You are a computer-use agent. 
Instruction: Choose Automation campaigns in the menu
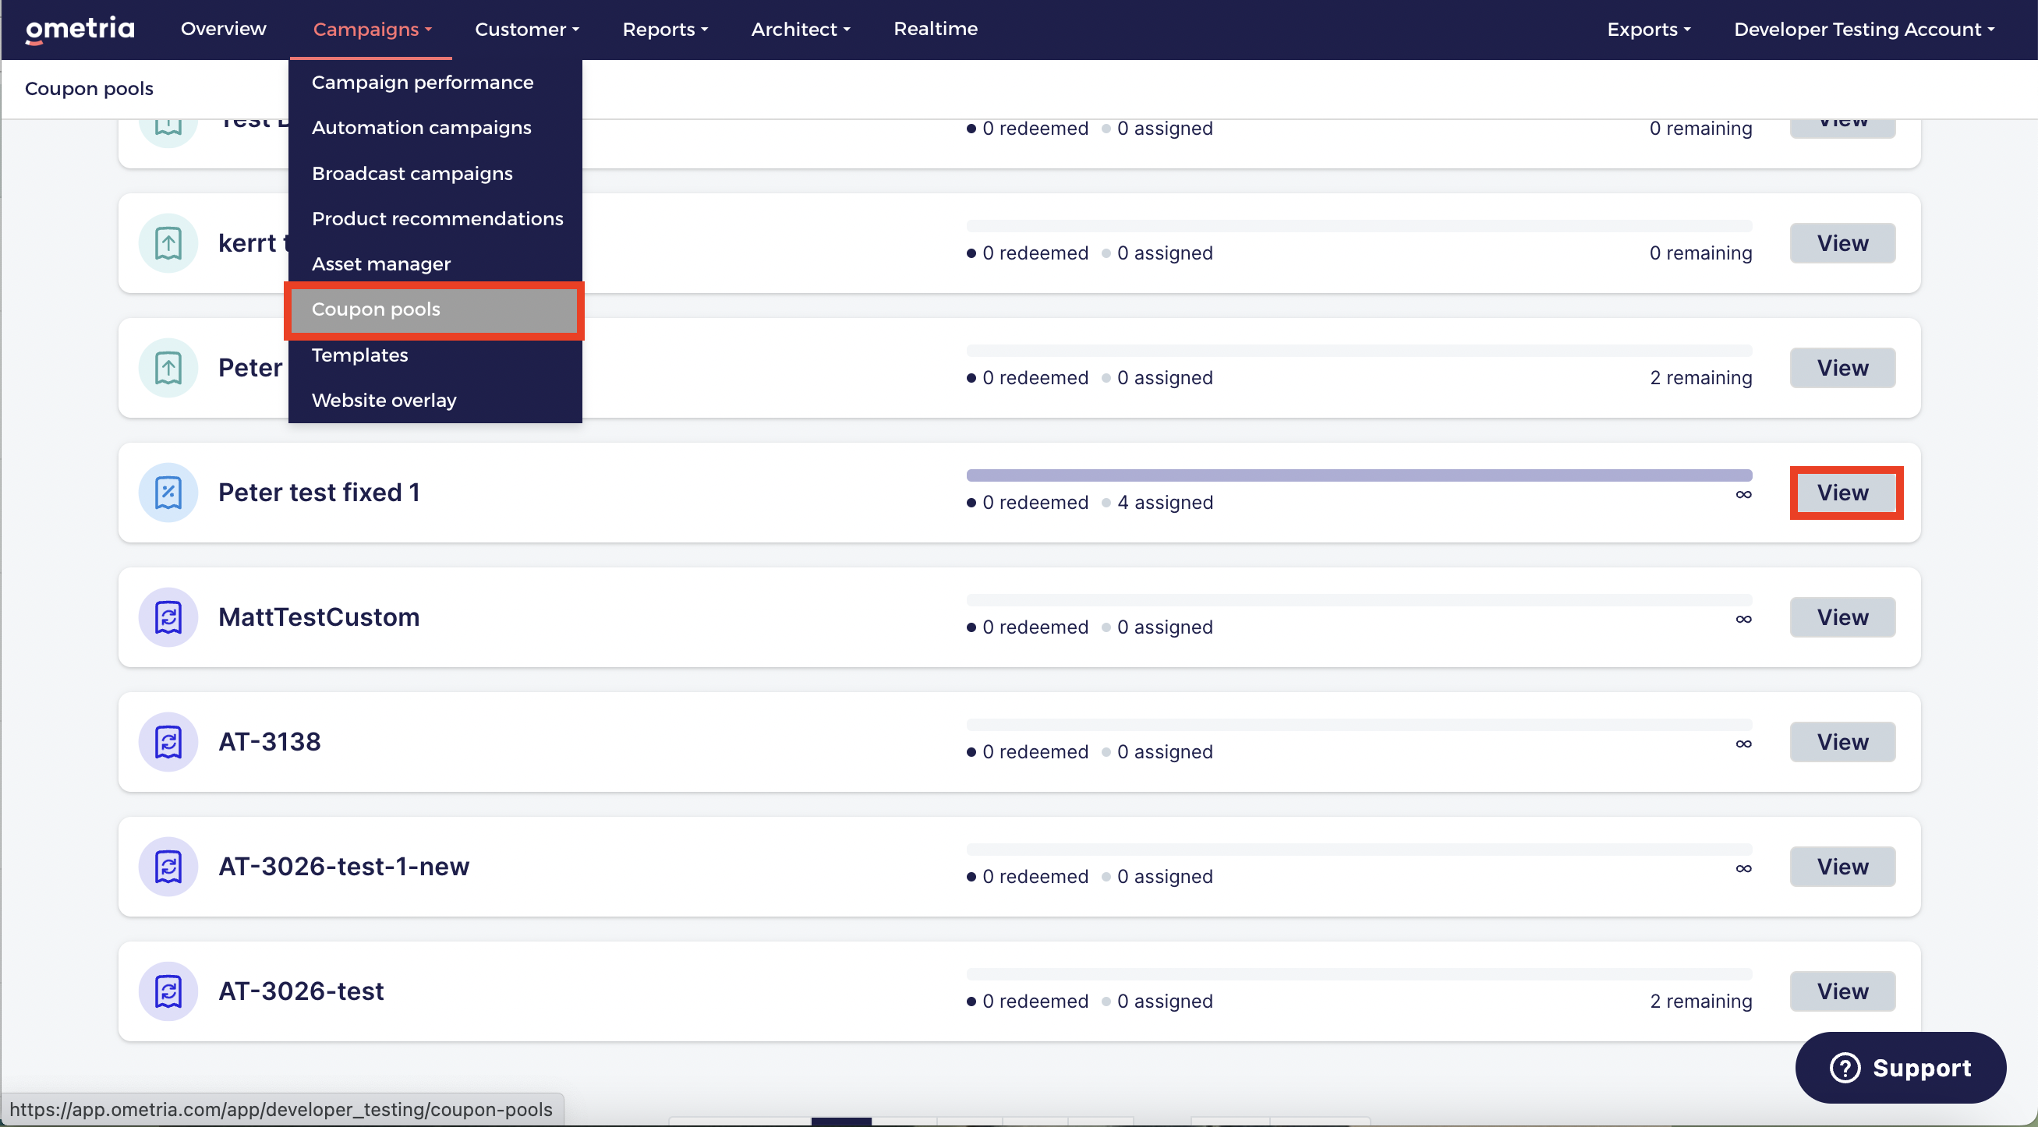435,127
